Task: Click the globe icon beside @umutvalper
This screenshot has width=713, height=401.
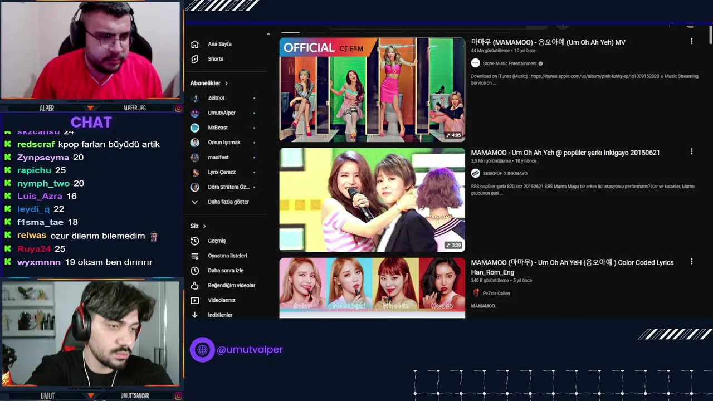Action: [202, 350]
